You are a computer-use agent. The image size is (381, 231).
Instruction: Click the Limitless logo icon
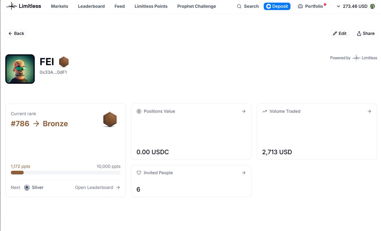pyautogui.click(x=11, y=6)
